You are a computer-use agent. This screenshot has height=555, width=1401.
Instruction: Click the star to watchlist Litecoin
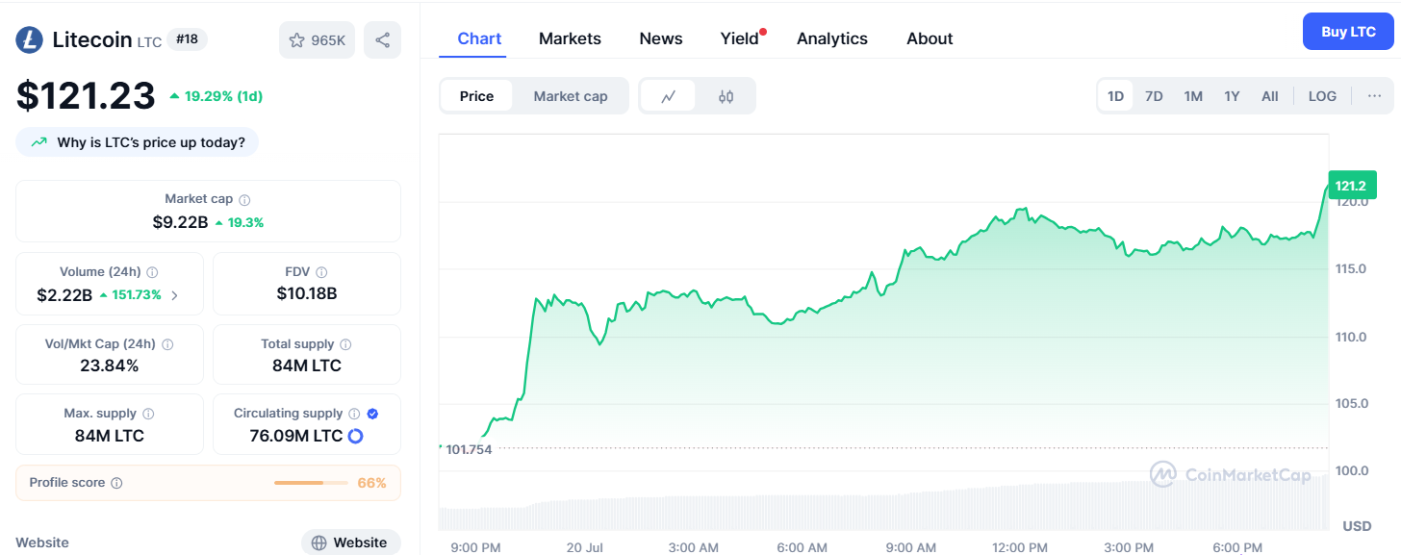click(x=296, y=39)
